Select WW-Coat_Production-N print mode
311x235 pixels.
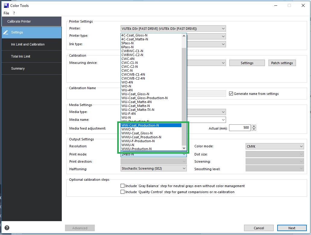151,125
